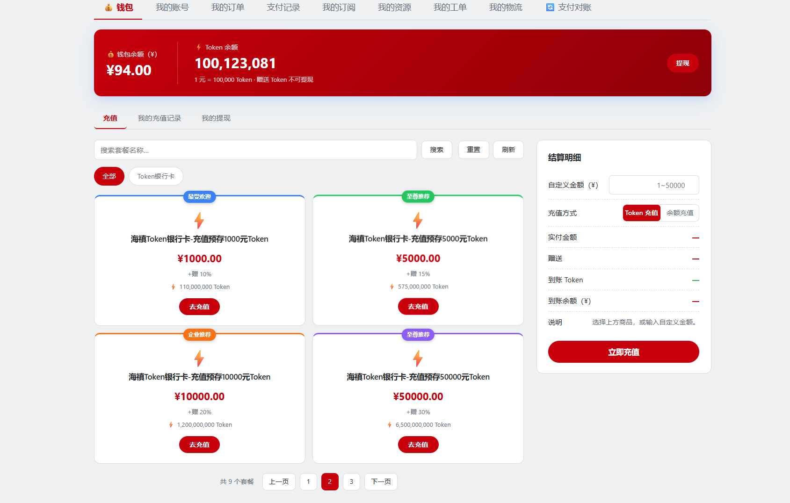The height and width of the screenshot is (503, 790).
Task: Click the blue icon beside 支付对账
Action: tap(550, 7)
